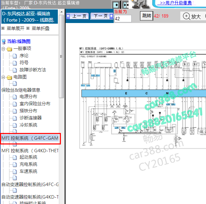Click the page icon beside 充电系统
This screenshot has height=204, width=206.
pos(15,165)
